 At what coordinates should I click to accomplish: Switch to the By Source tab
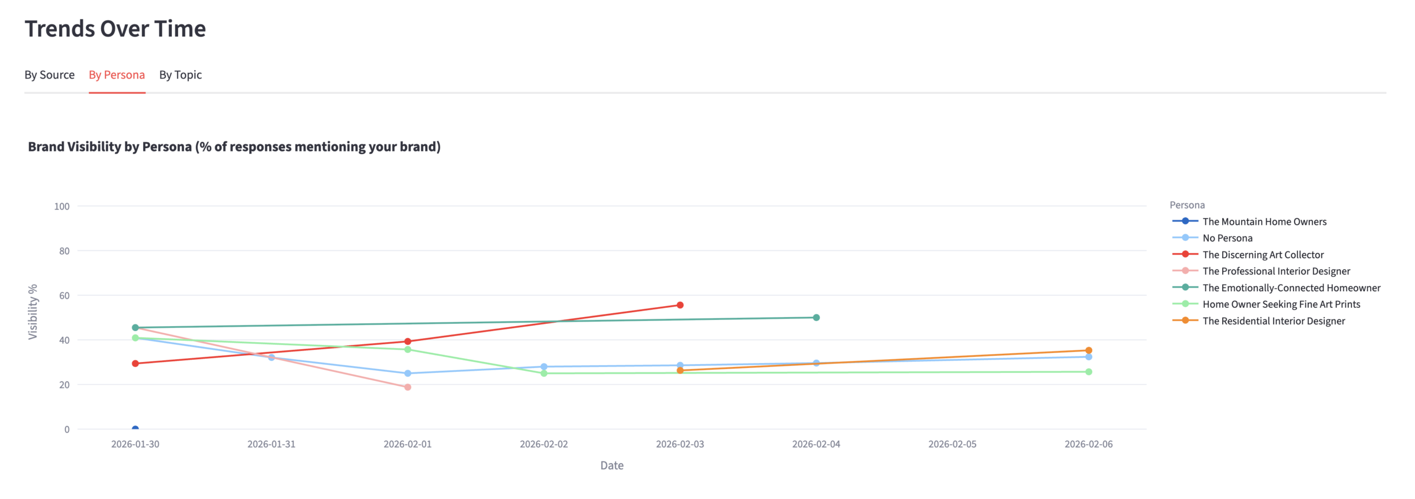[x=49, y=75]
